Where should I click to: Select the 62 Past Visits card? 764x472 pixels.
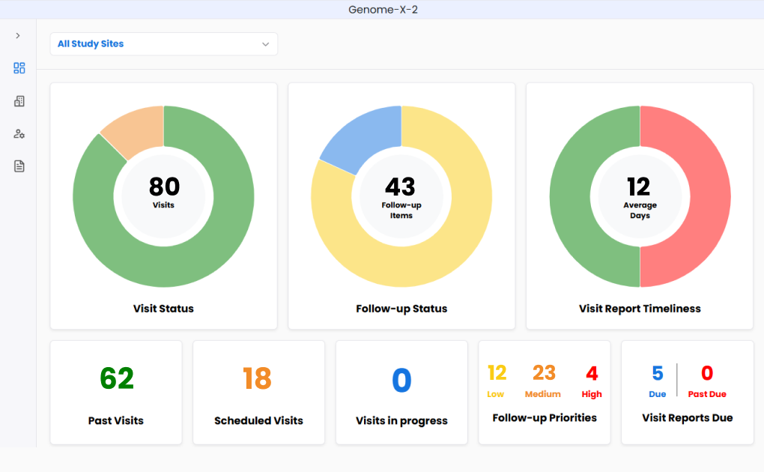click(x=116, y=393)
